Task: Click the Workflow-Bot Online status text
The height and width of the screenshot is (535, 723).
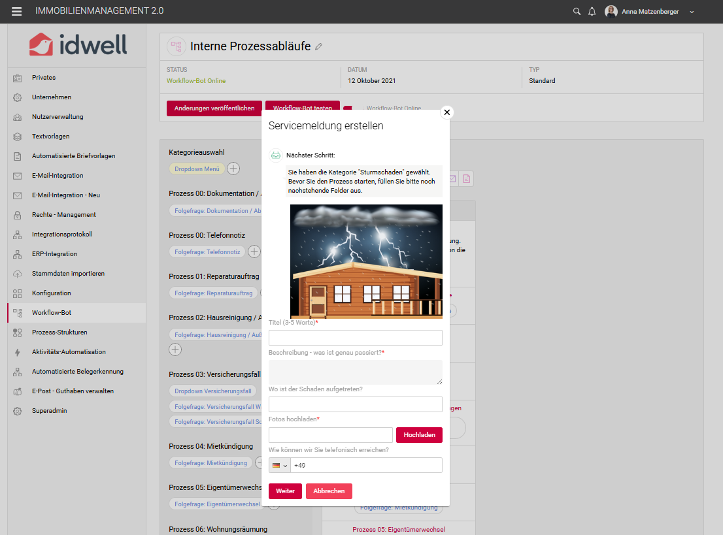Action: coord(196,80)
